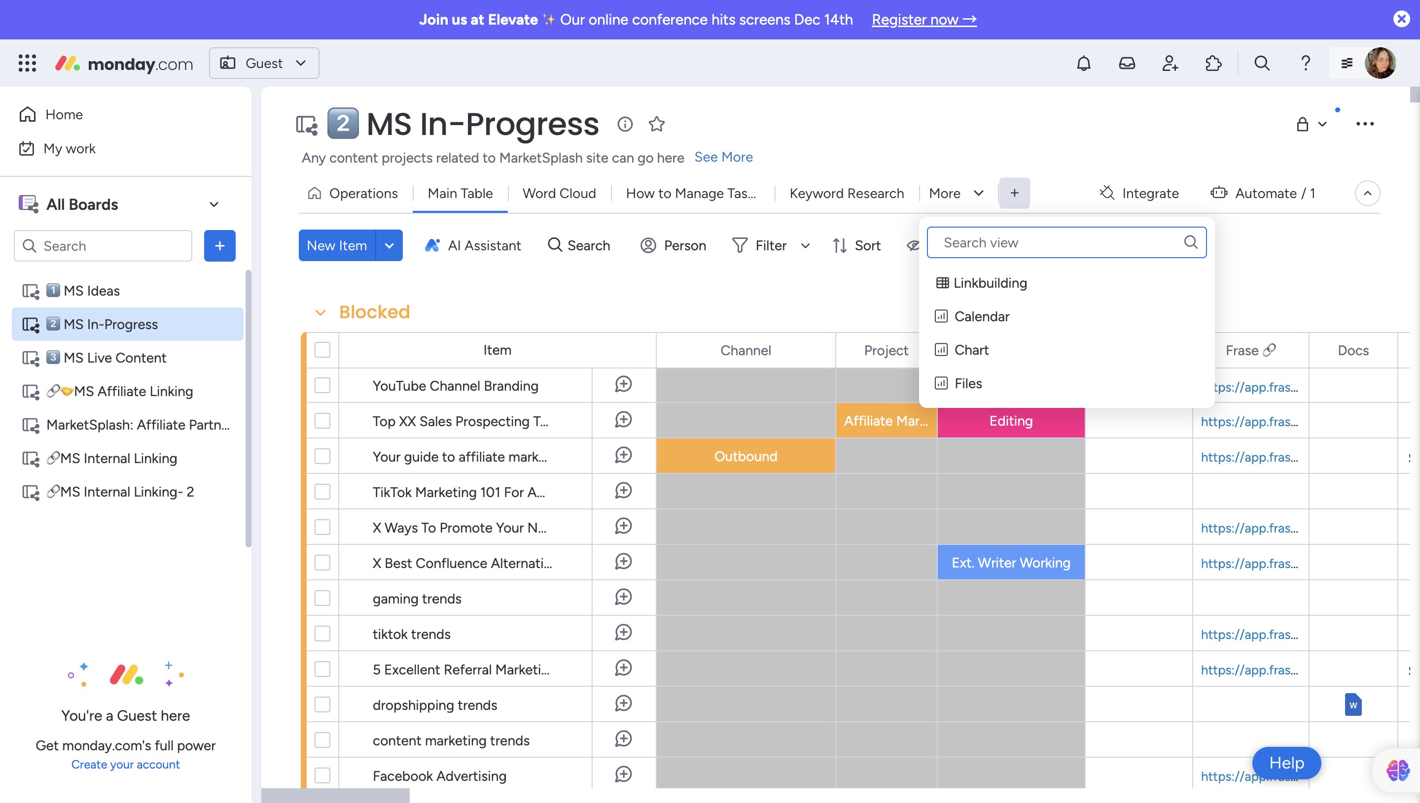This screenshot has height=803, width=1420.
Task: Open the inbox tray icon
Action: point(1127,64)
